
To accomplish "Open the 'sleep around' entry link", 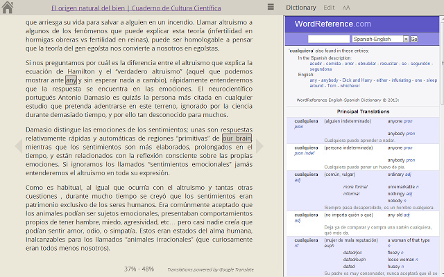I will tap(432, 80).
